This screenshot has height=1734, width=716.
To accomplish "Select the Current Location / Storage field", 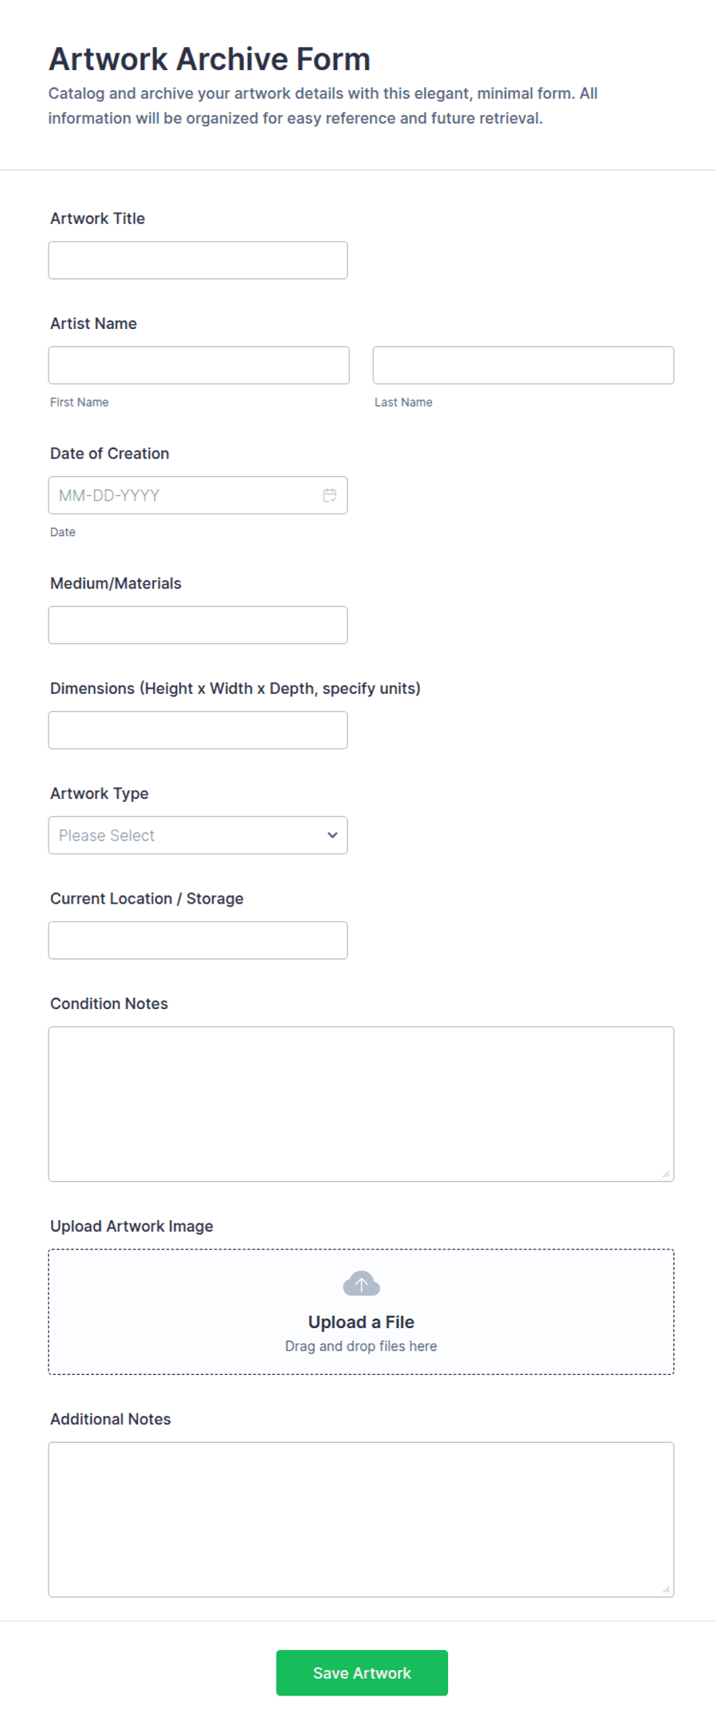I will coord(198,941).
